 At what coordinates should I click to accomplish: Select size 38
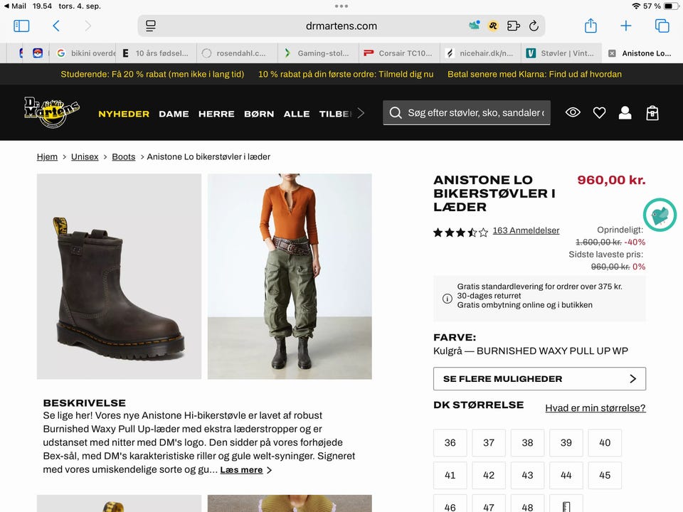click(x=526, y=442)
